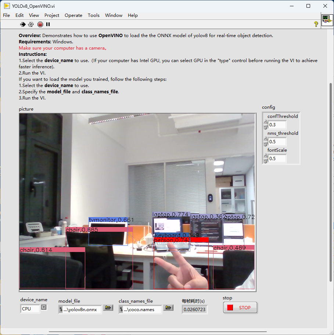Viewport: 334px width, 335px height.
Task: Click the VI icon pane in top-right corner
Action: (x=327, y=20)
